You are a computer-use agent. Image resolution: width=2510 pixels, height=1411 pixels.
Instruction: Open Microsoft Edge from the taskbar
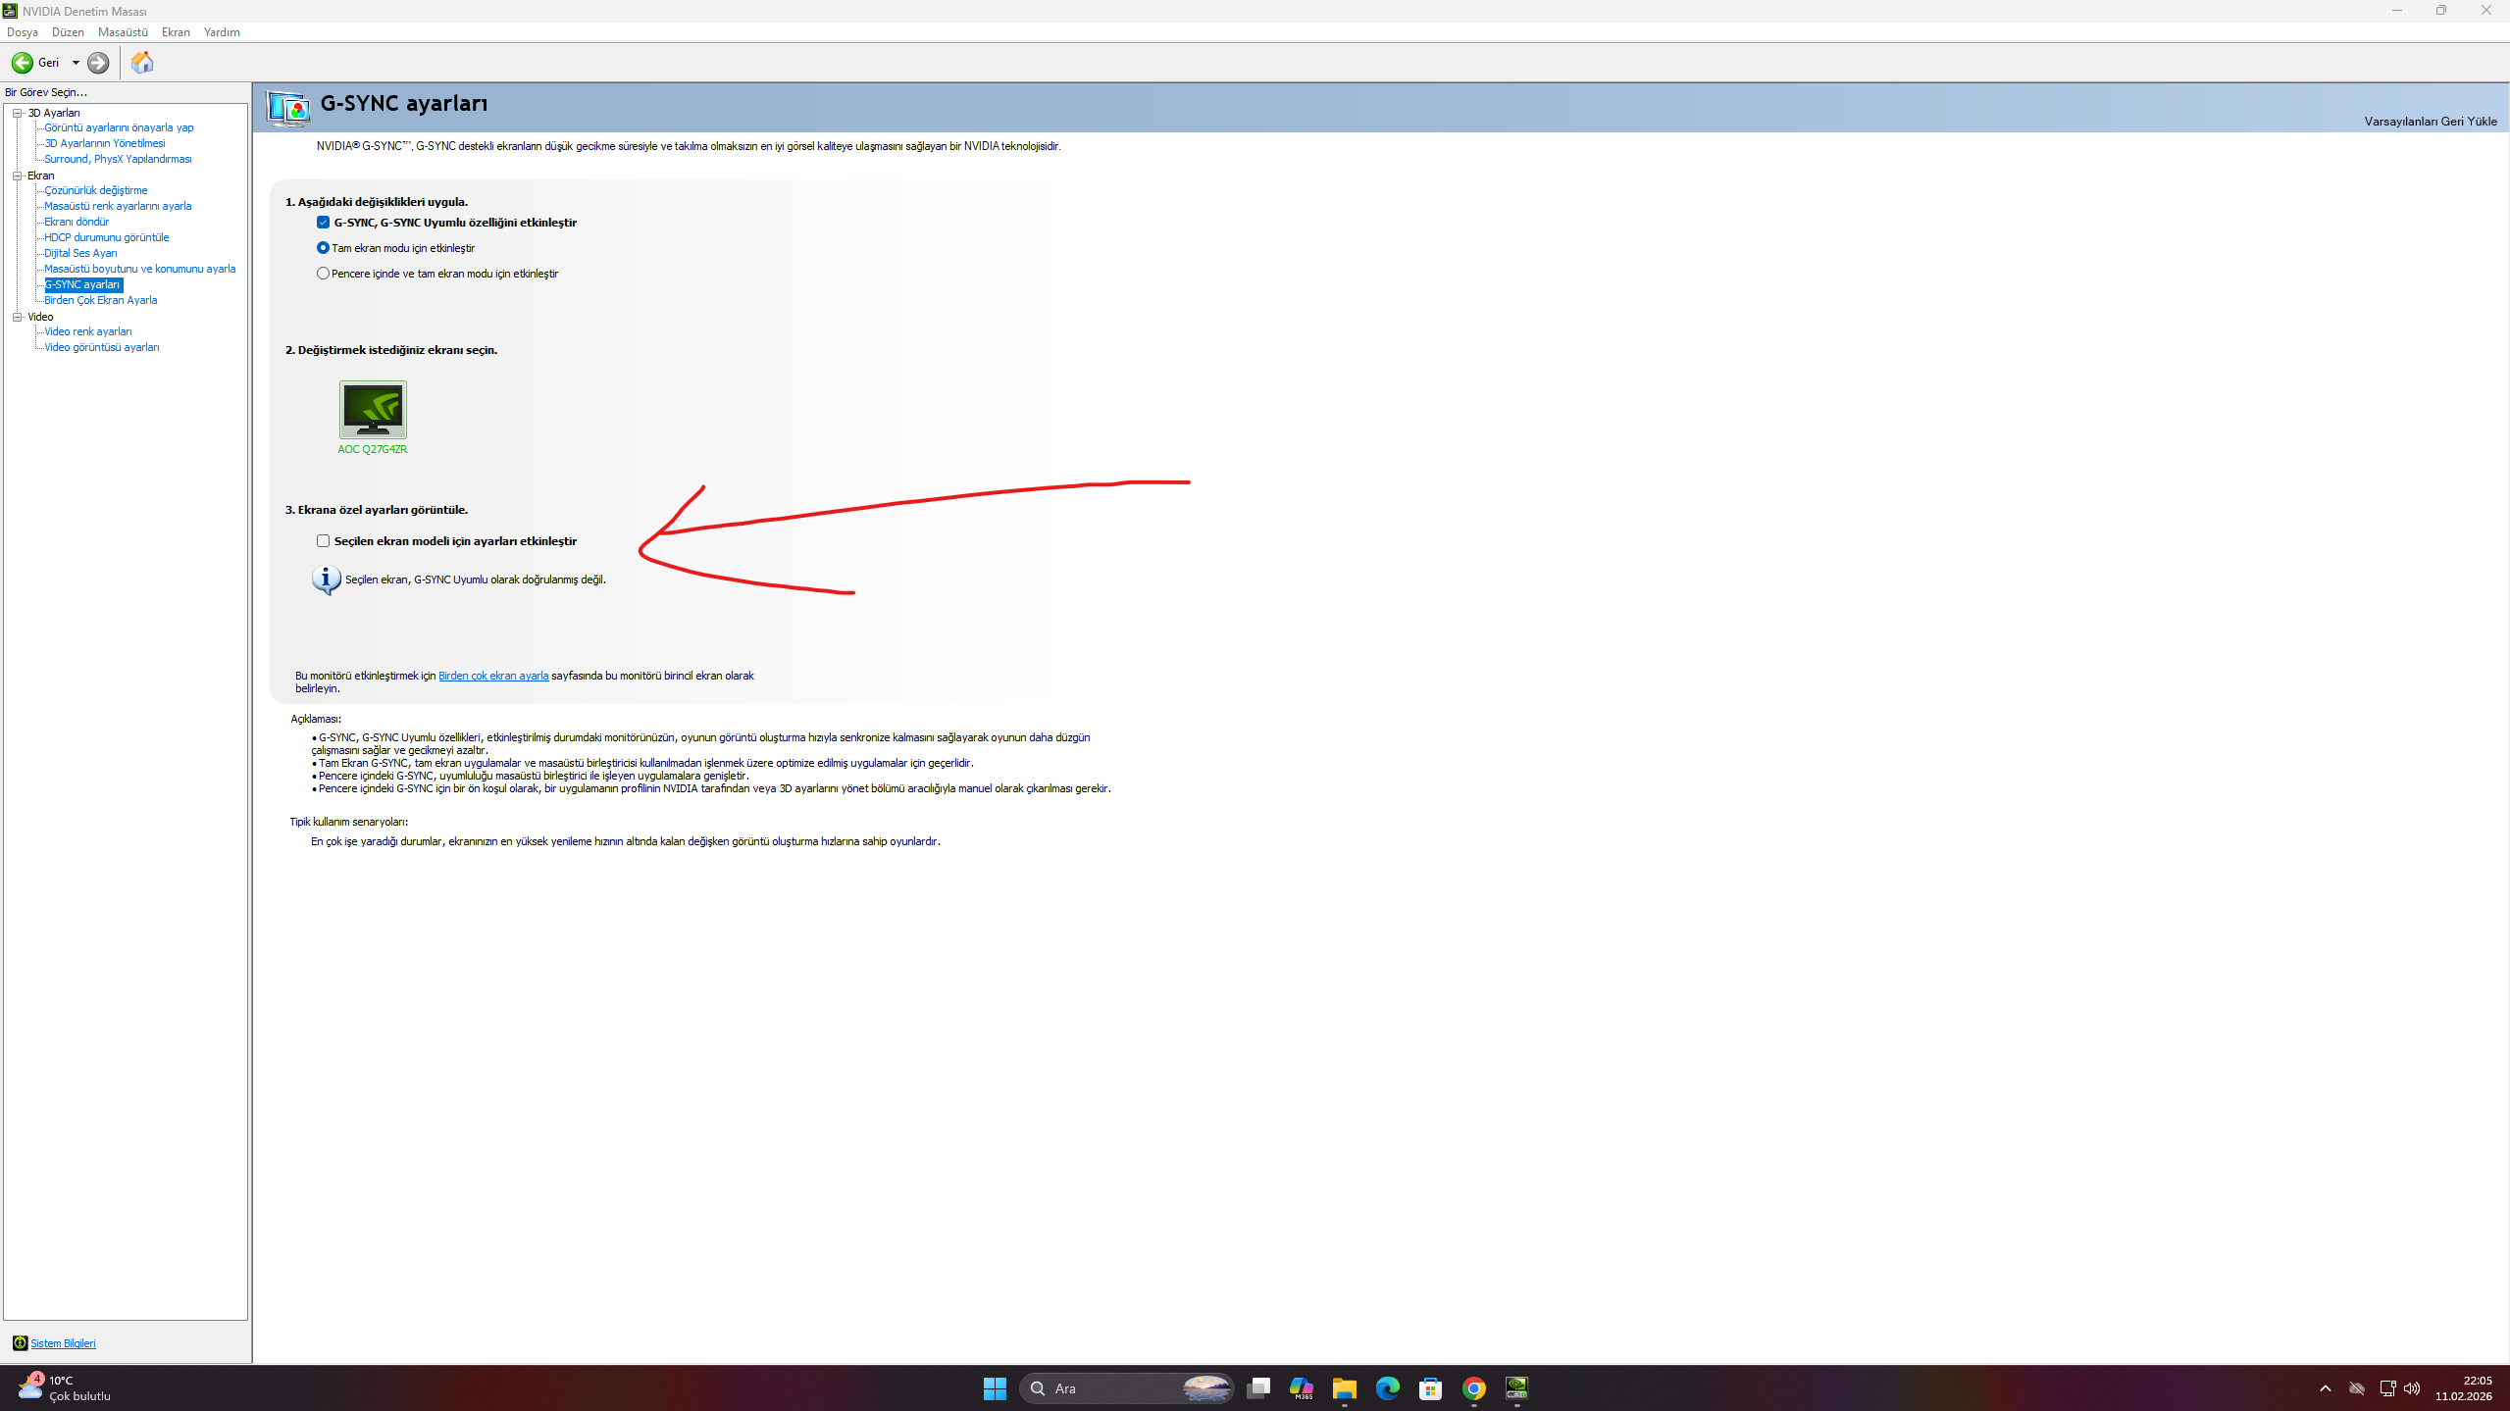(x=1388, y=1388)
